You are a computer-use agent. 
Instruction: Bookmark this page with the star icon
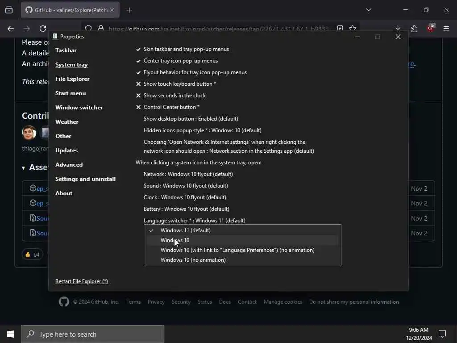[x=353, y=28]
